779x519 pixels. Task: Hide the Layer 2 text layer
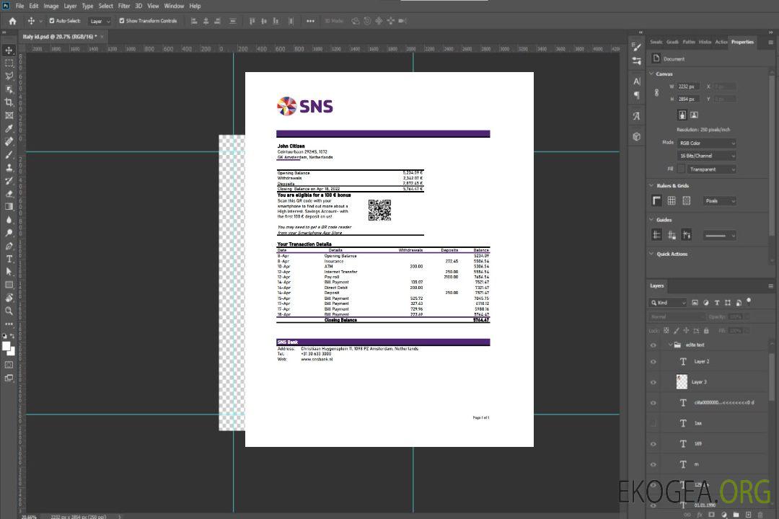point(653,362)
